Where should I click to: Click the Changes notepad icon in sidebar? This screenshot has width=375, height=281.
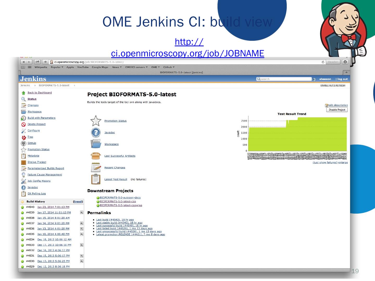[x=23, y=105]
